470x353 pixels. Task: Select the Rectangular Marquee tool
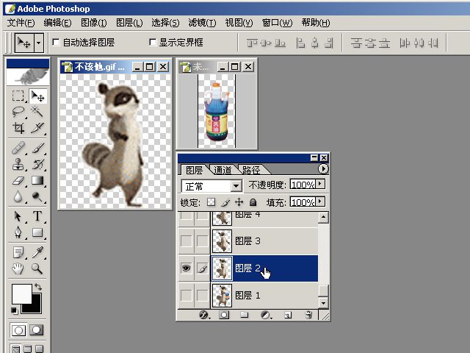tap(18, 96)
